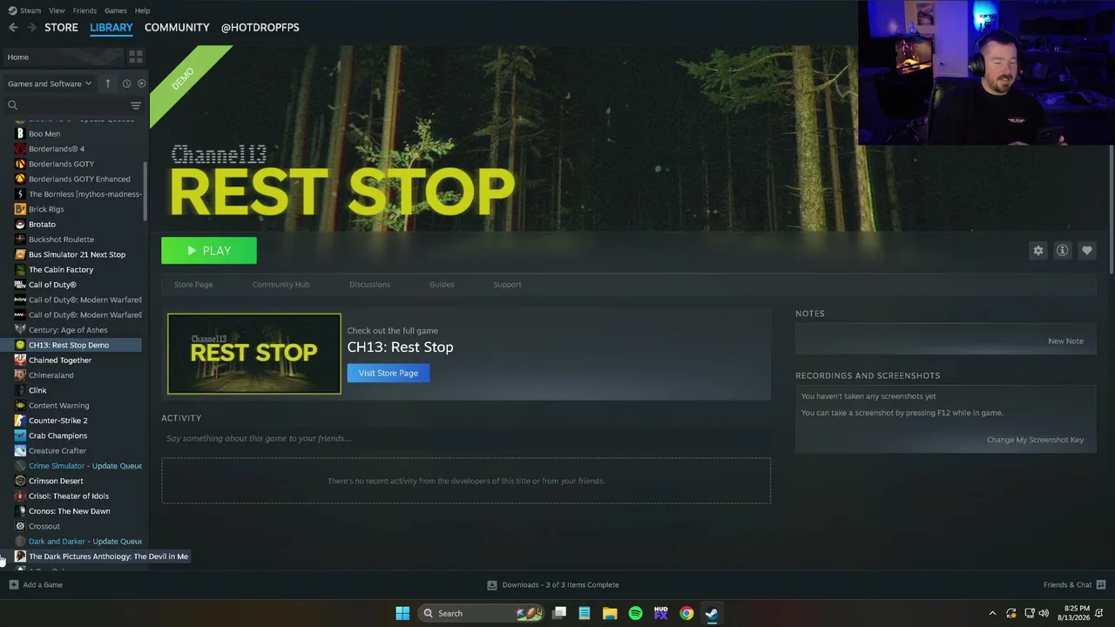Image resolution: width=1115 pixels, height=627 pixels.
Task: Open Google Chrome from the taskbar
Action: click(x=686, y=613)
